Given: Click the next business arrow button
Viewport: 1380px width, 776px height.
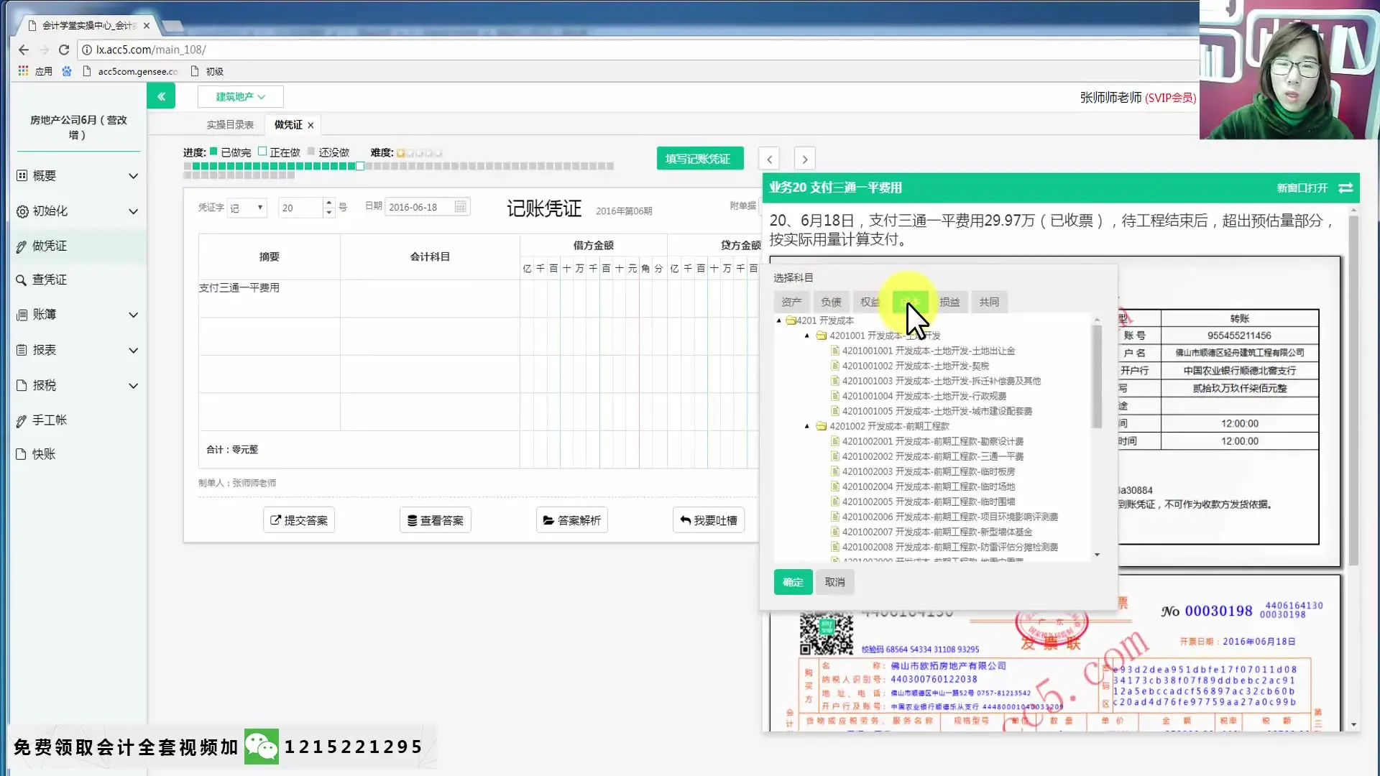Looking at the screenshot, I should pos(804,159).
